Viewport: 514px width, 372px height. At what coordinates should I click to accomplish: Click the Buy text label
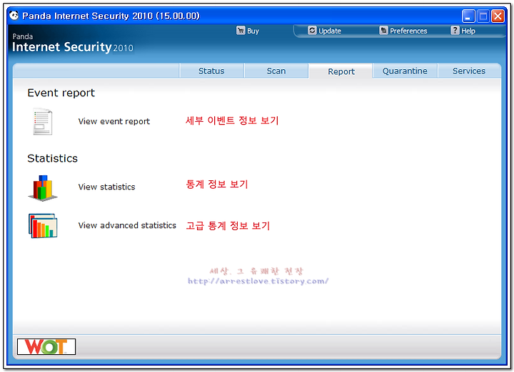[253, 31]
